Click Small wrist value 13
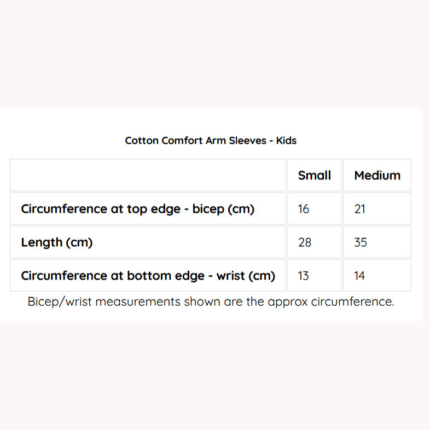Viewport: 430px width, 430px height. [304, 276]
